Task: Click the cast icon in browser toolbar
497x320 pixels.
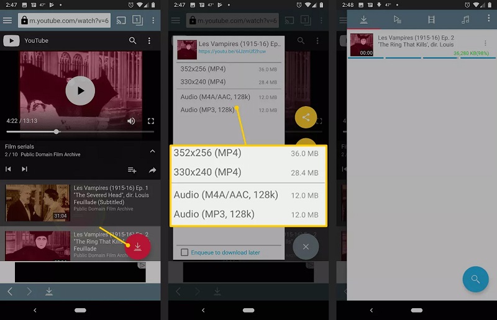Action: [121, 20]
